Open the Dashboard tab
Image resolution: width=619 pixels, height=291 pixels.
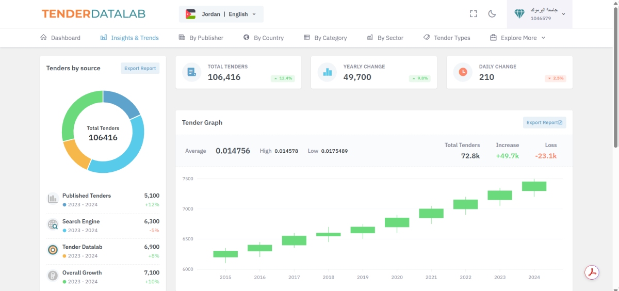pyautogui.click(x=60, y=38)
